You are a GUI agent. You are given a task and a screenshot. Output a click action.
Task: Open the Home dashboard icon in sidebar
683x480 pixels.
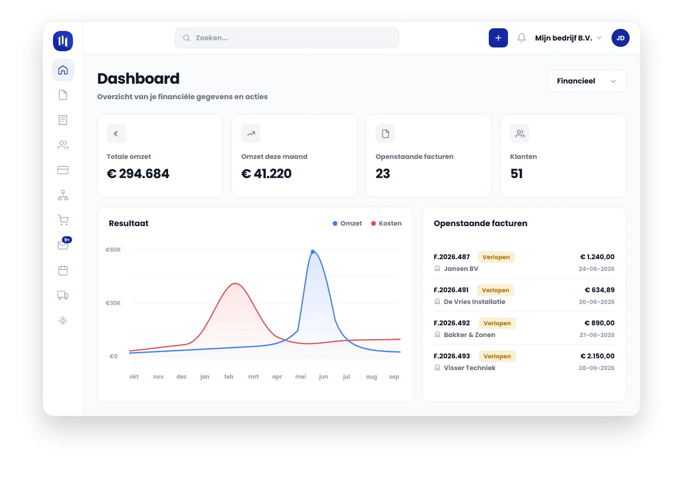[x=63, y=70]
